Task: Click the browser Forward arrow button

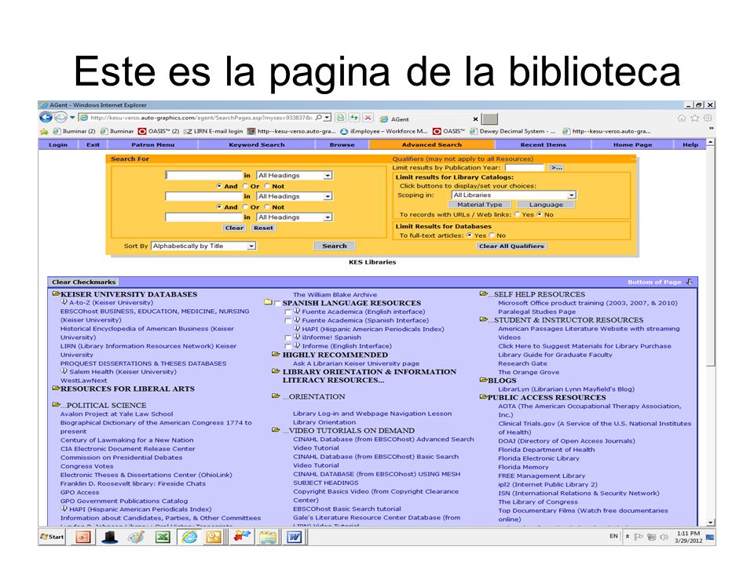Action: [60, 117]
